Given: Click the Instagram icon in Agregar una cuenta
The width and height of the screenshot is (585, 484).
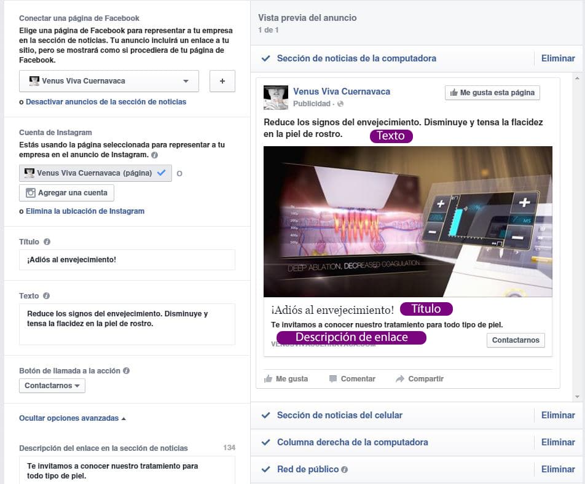Looking at the screenshot, I should 31,193.
